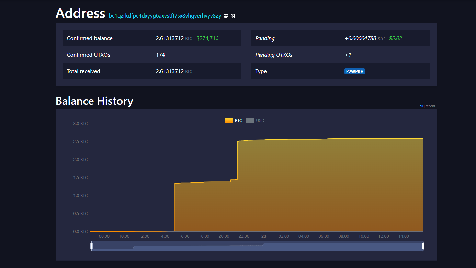Switch balance history to recent
476x268 pixels.
coord(430,106)
